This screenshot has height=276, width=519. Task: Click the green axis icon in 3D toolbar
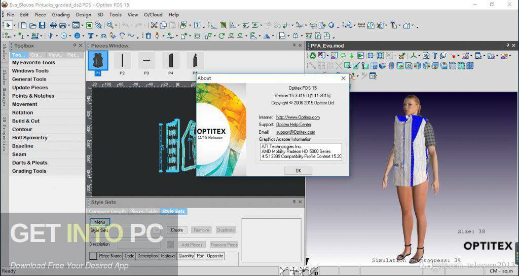coord(414,56)
